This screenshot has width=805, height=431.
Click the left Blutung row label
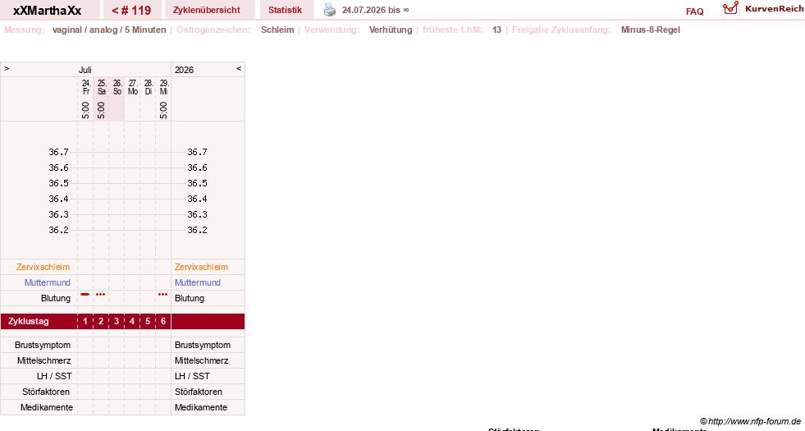pos(56,298)
